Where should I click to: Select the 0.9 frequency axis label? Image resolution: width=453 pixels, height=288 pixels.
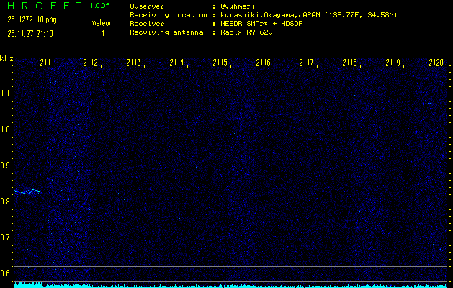tap(6, 166)
